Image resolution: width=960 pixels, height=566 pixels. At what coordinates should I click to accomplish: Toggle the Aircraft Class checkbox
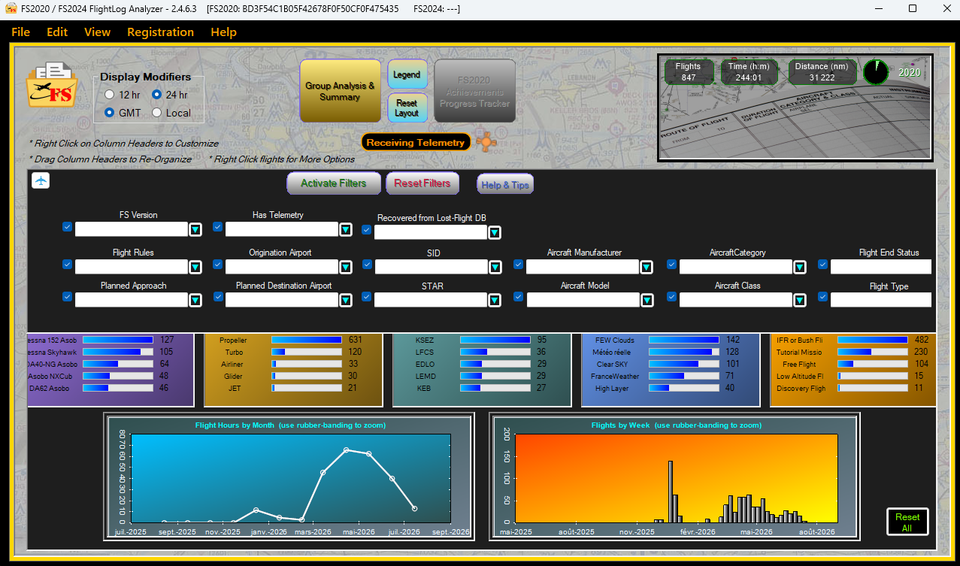tap(672, 297)
